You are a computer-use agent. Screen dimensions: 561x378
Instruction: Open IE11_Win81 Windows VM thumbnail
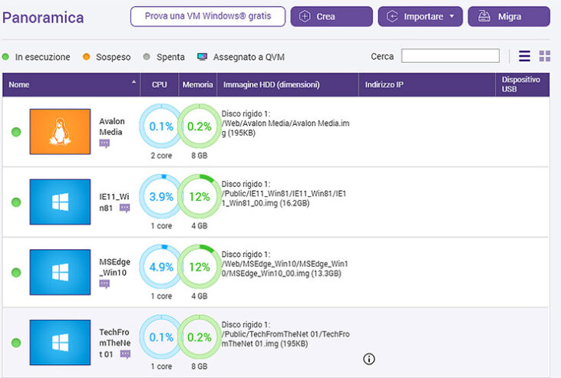coord(60,202)
